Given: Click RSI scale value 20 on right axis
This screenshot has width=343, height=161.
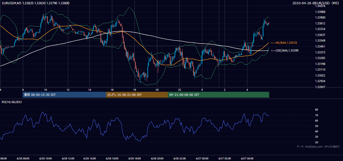Looking at the screenshot, I should pyautogui.click(x=316, y=142).
